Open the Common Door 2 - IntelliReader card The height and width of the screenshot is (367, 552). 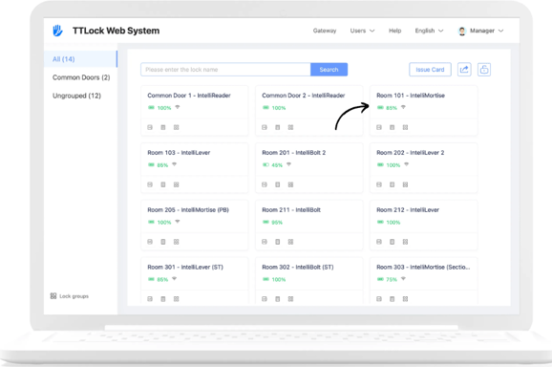pyautogui.click(x=309, y=110)
